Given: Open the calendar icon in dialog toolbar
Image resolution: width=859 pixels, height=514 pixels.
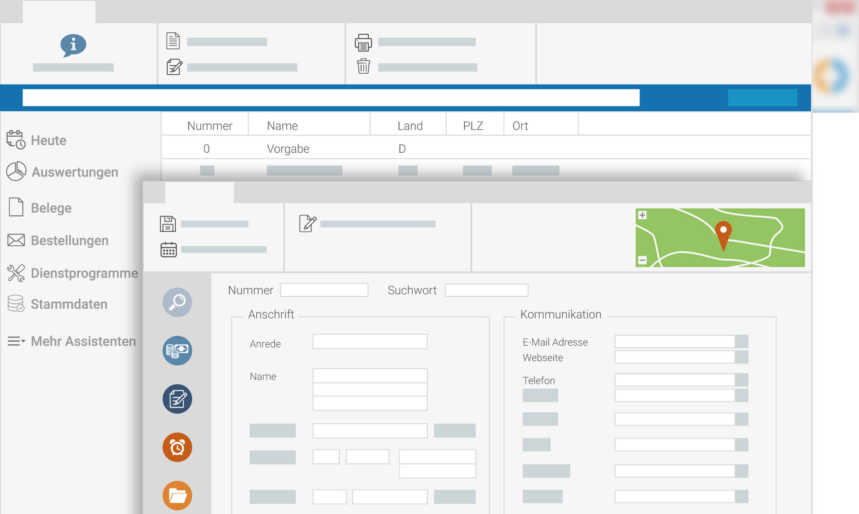Looking at the screenshot, I should pos(168,249).
